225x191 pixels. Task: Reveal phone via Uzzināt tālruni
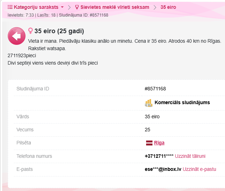[190, 156]
